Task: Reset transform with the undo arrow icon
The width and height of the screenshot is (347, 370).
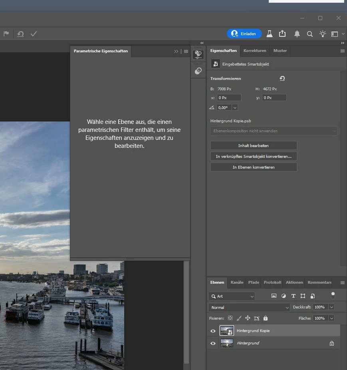Action: tap(282, 78)
